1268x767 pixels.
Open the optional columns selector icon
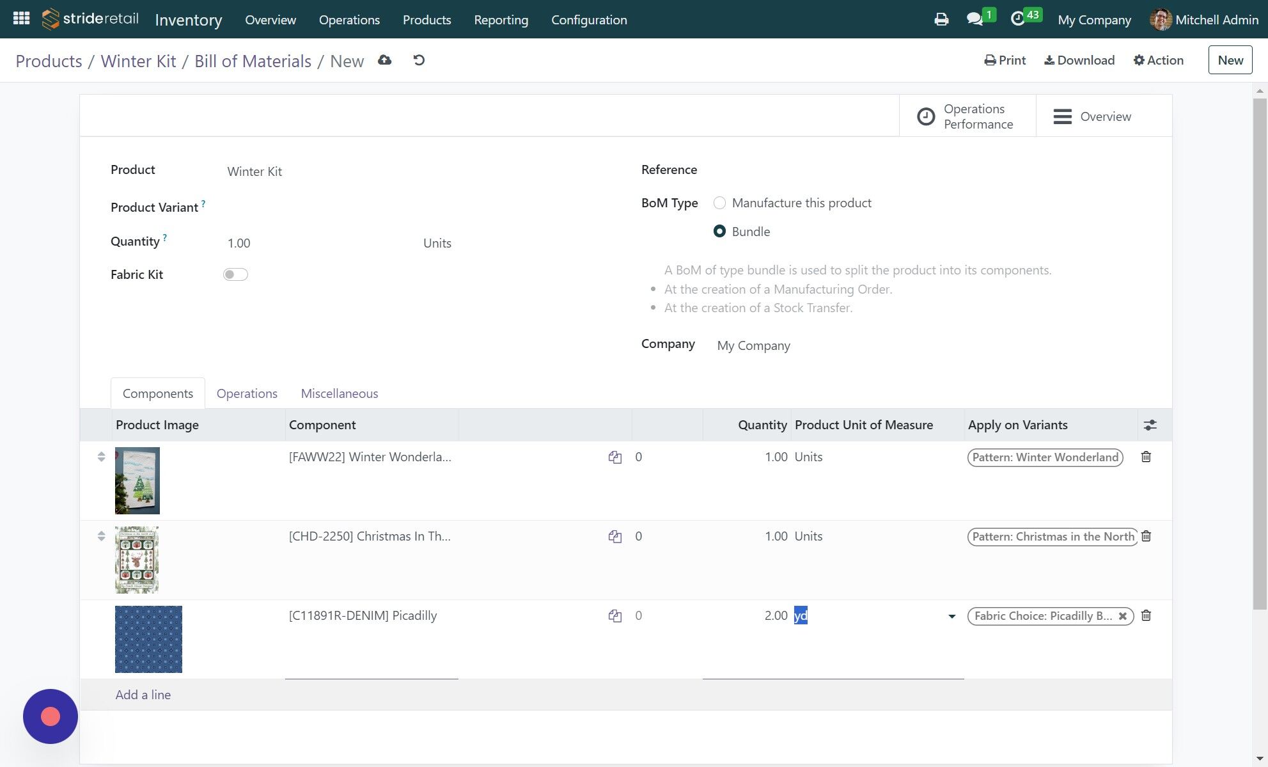[1150, 424]
